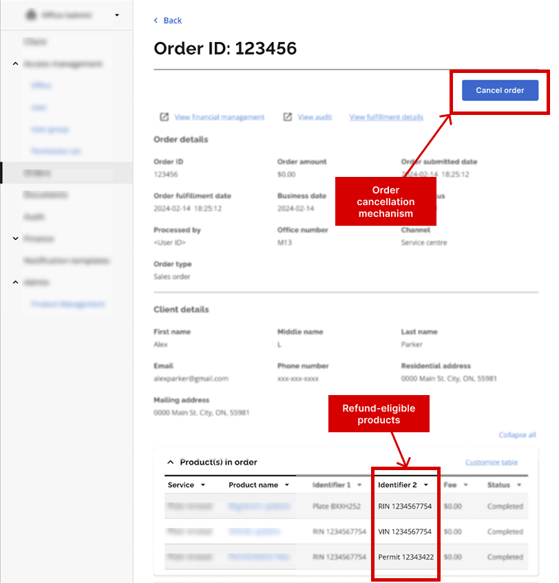Click the '2024-02-14' business date value
Image resolution: width=559 pixels, height=583 pixels.
click(x=296, y=208)
